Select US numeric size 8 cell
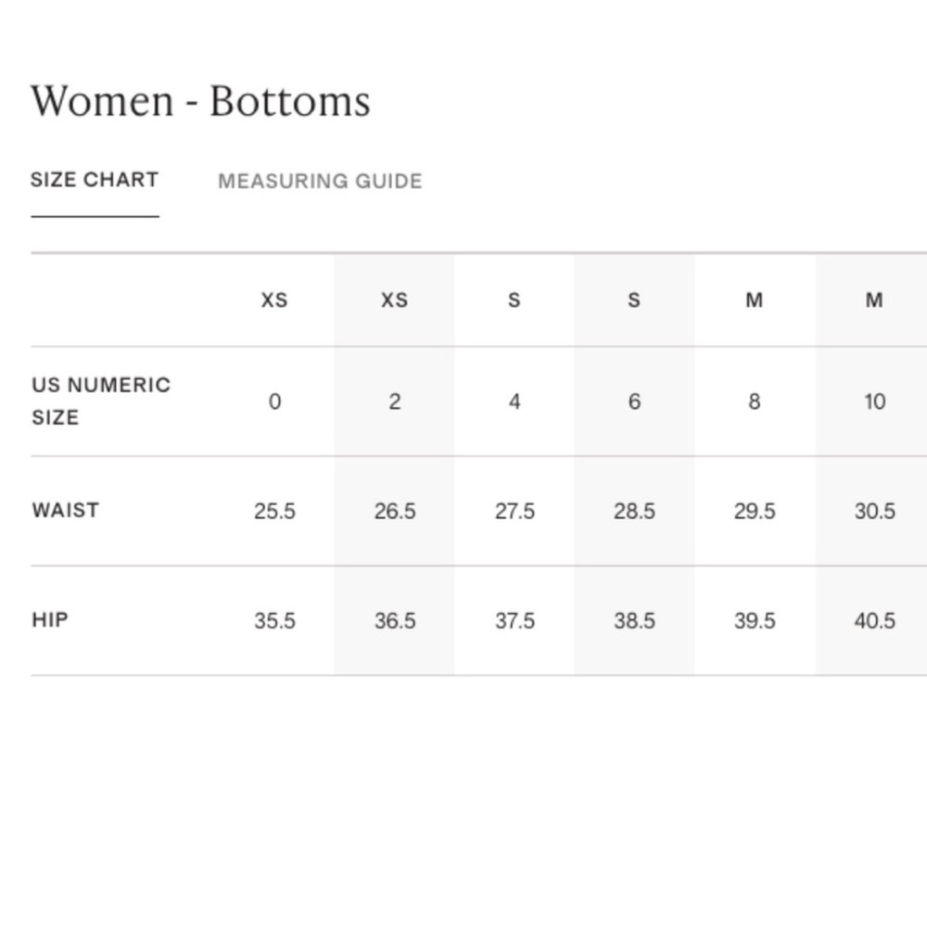Viewport: 927px width, 927px height. (x=755, y=401)
